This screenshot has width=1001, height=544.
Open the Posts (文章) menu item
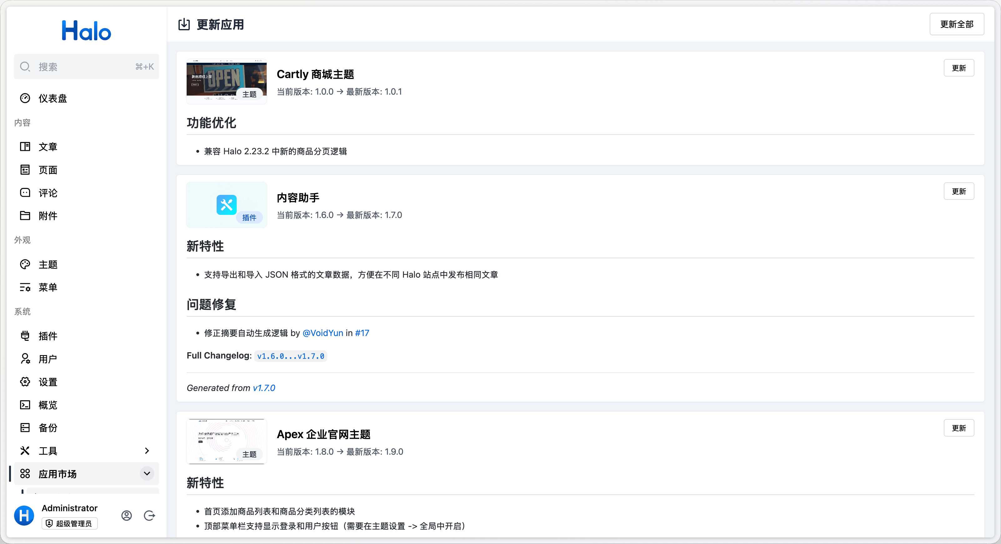(48, 147)
